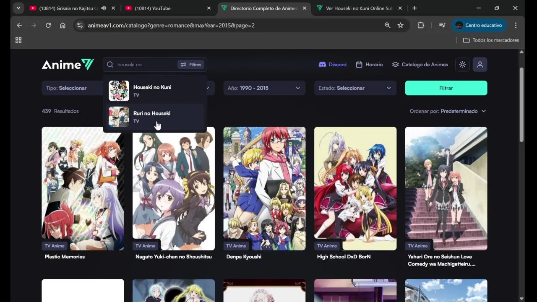Viewport: 537px width, 302px height.
Task: Switch to Ver Houseki no Kuni Online tab
Action: click(359, 8)
